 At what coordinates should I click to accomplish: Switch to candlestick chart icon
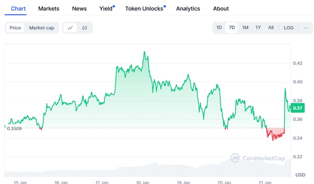(85, 28)
